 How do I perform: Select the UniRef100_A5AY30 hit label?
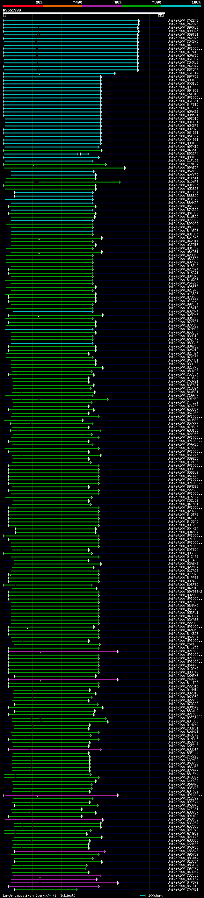click(183, 55)
